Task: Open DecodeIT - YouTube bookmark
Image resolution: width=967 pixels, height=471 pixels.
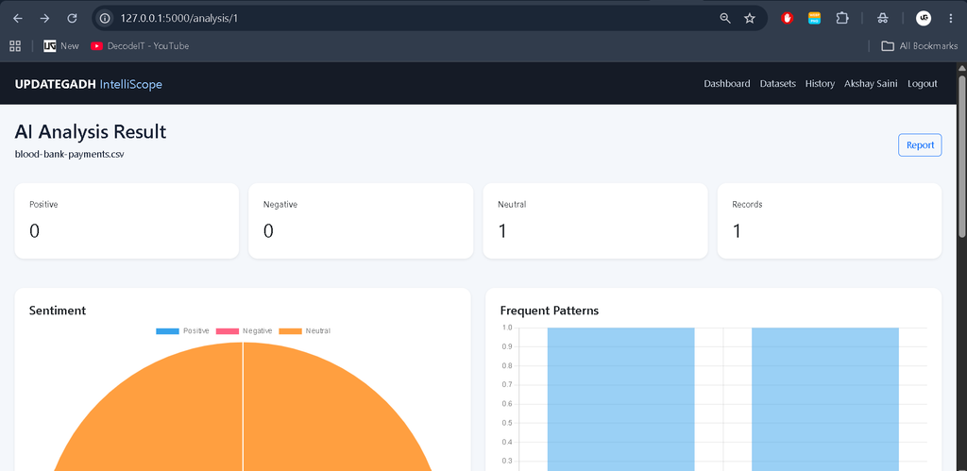Action: point(140,45)
